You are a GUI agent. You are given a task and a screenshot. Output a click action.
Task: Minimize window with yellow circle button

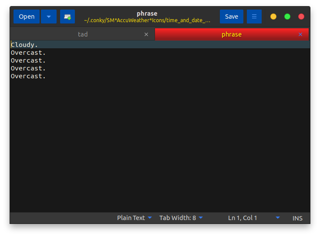[273, 17]
